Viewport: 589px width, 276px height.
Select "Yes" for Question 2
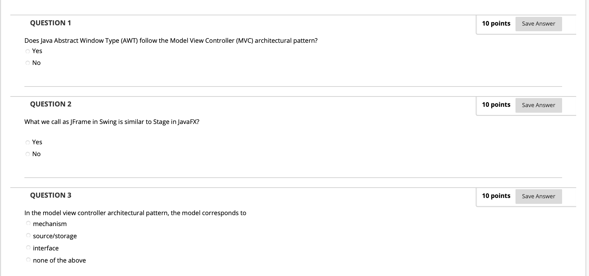pyautogui.click(x=28, y=142)
